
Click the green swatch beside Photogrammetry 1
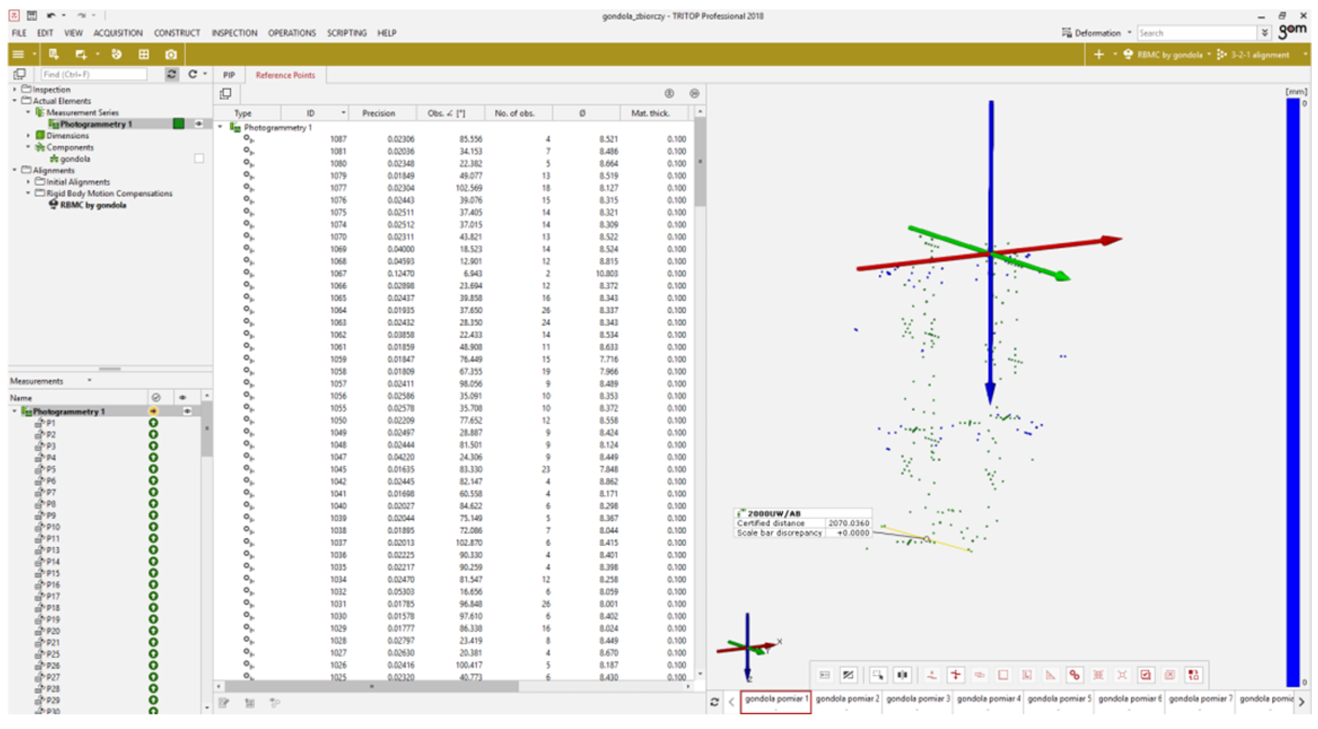[x=179, y=124]
